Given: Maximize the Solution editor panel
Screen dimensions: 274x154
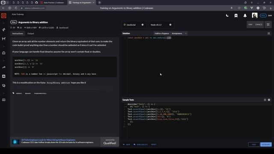Looking at the screenshot, I should tap(268, 33).
